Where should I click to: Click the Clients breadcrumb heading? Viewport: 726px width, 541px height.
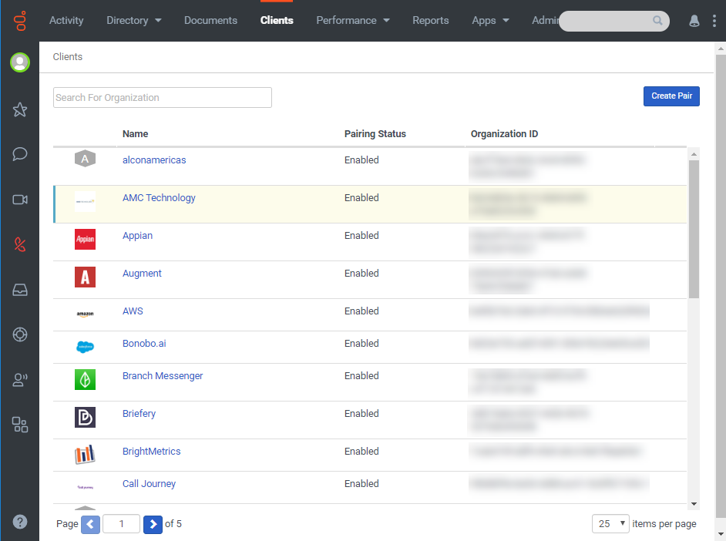[68, 57]
